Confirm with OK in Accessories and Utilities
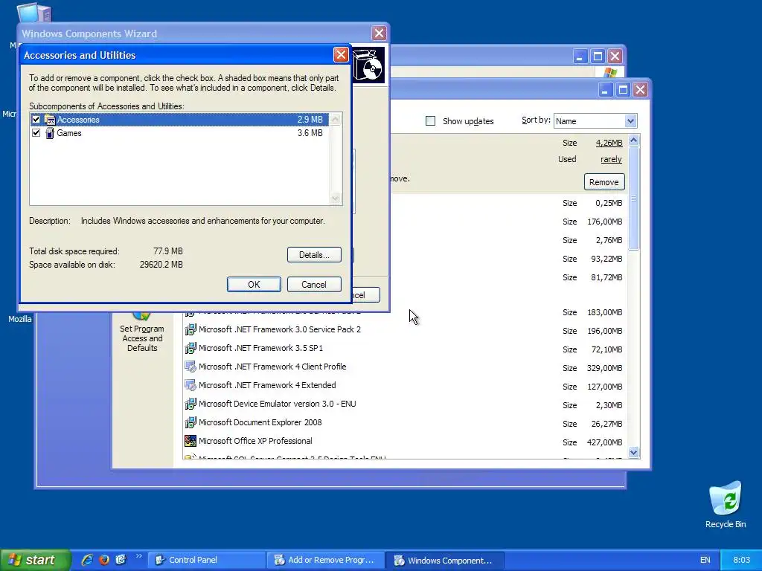Viewport: 762px width, 571px height. 254,285
